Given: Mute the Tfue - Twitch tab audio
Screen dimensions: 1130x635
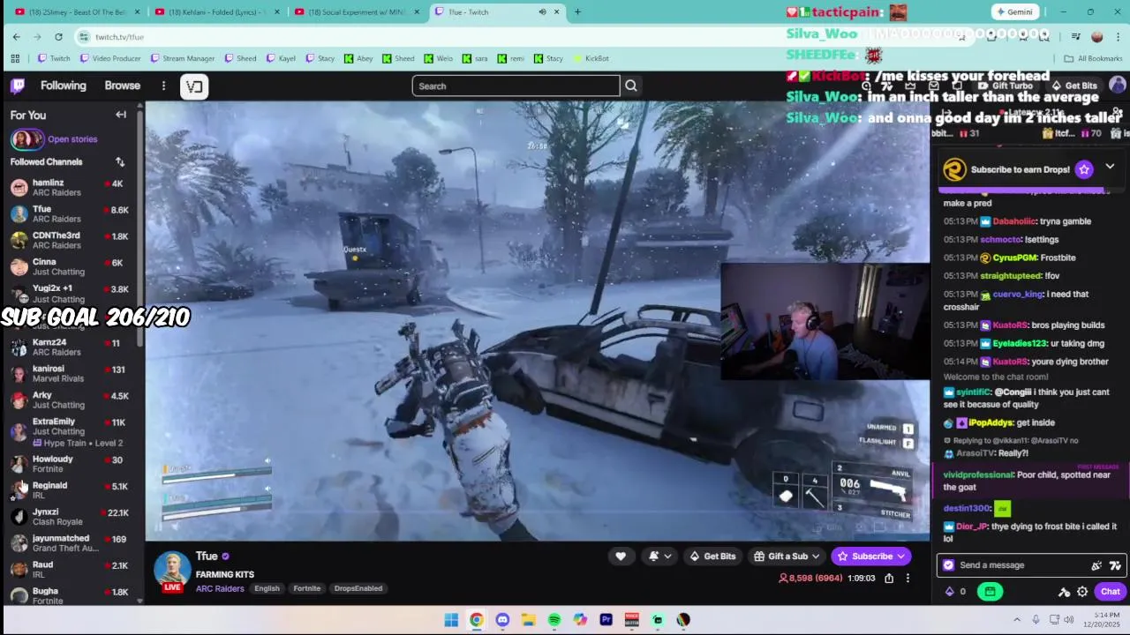Looking at the screenshot, I should click(543, 11).
